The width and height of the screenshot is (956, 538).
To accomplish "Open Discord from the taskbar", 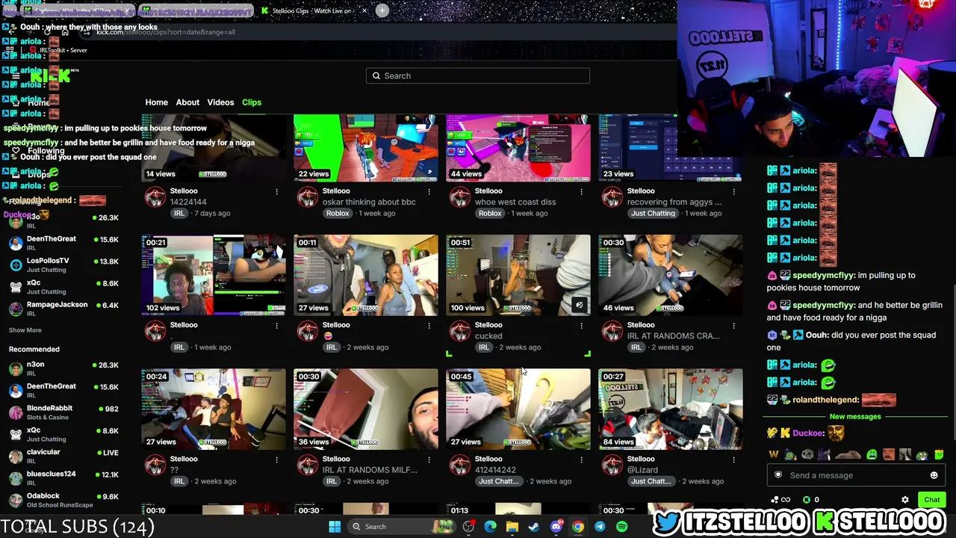I will [x=556, y=527].
